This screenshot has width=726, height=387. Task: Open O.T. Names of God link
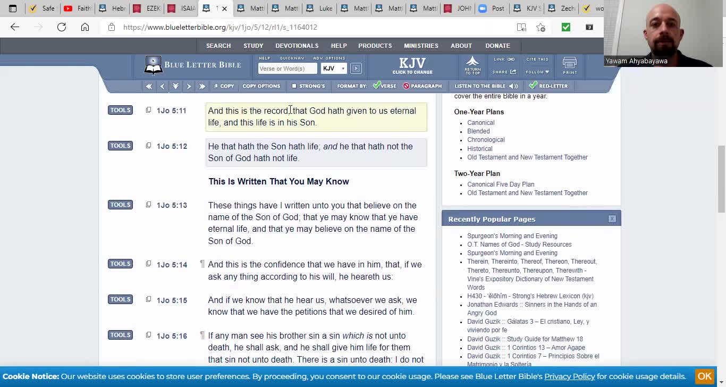(519, 245)
